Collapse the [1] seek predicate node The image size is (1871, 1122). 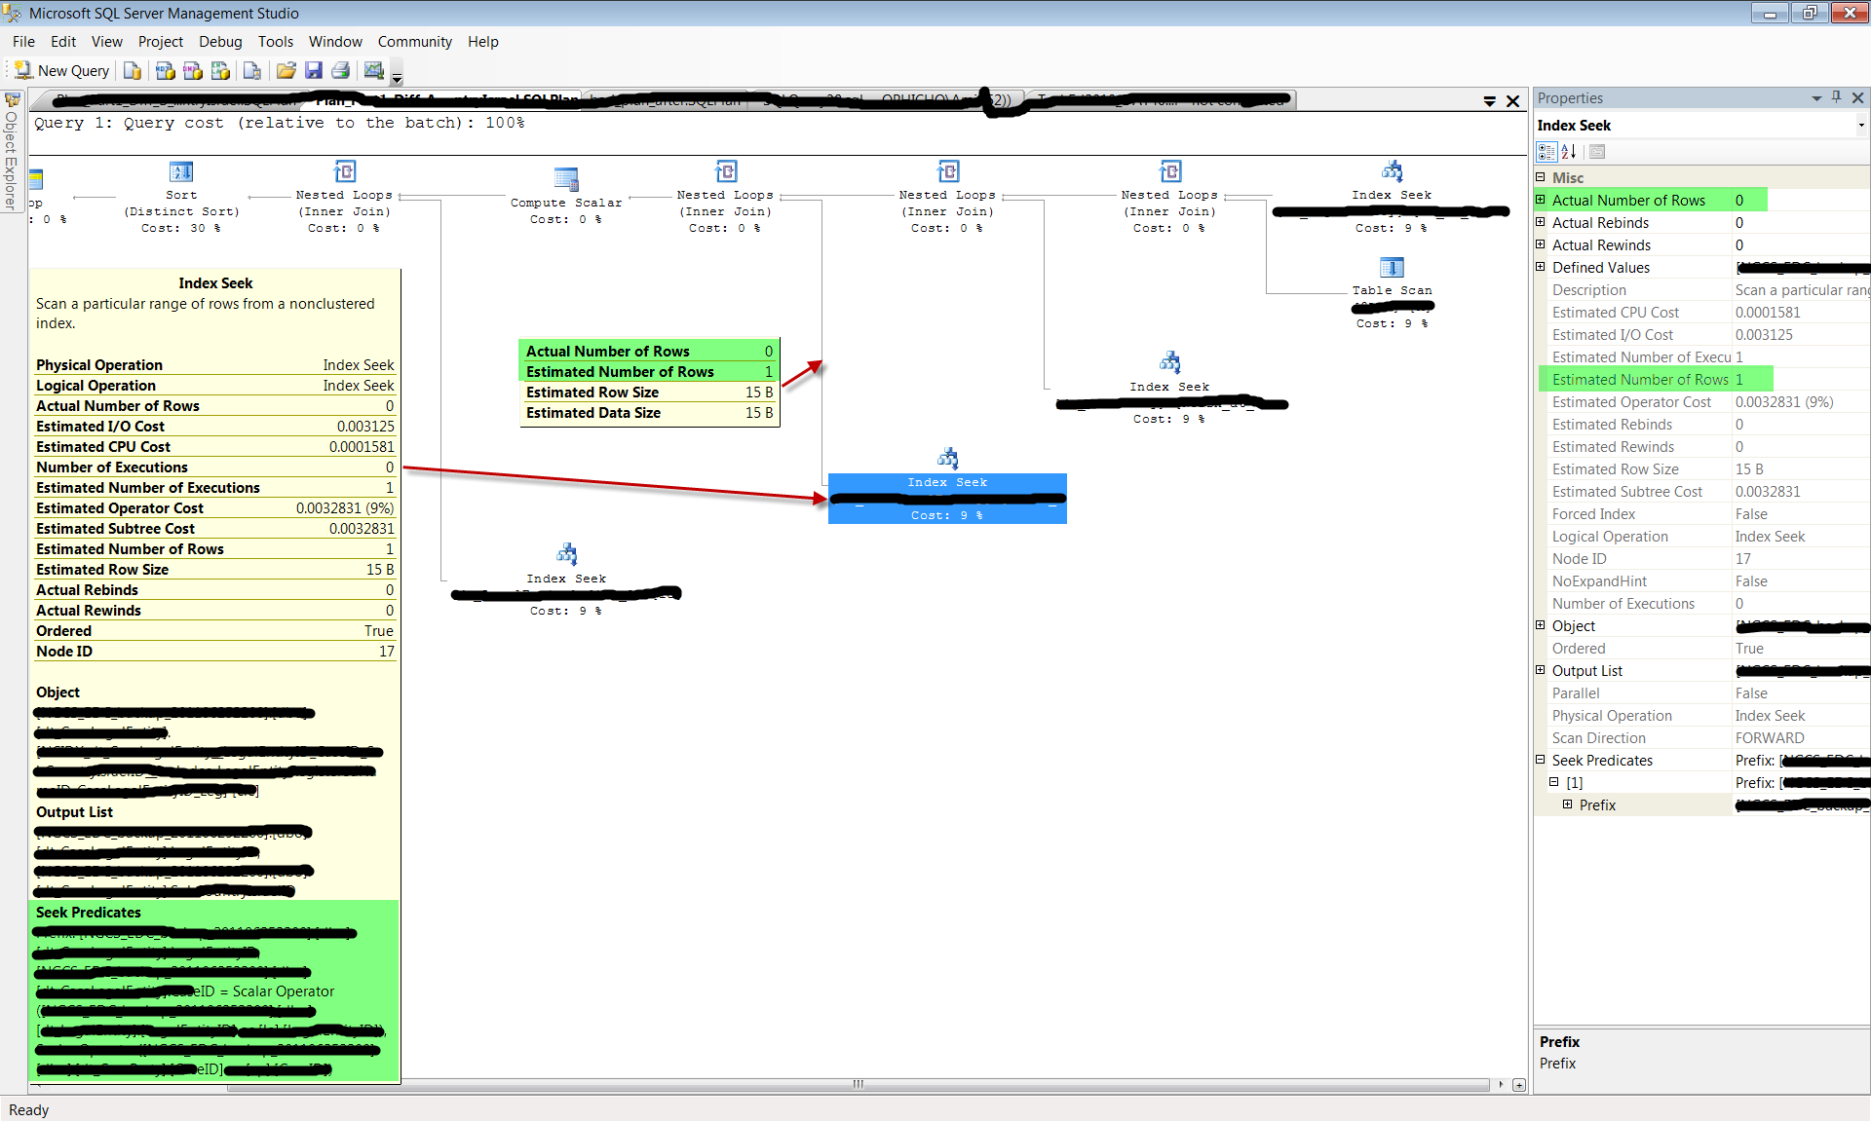click(x=1554, y=782)
